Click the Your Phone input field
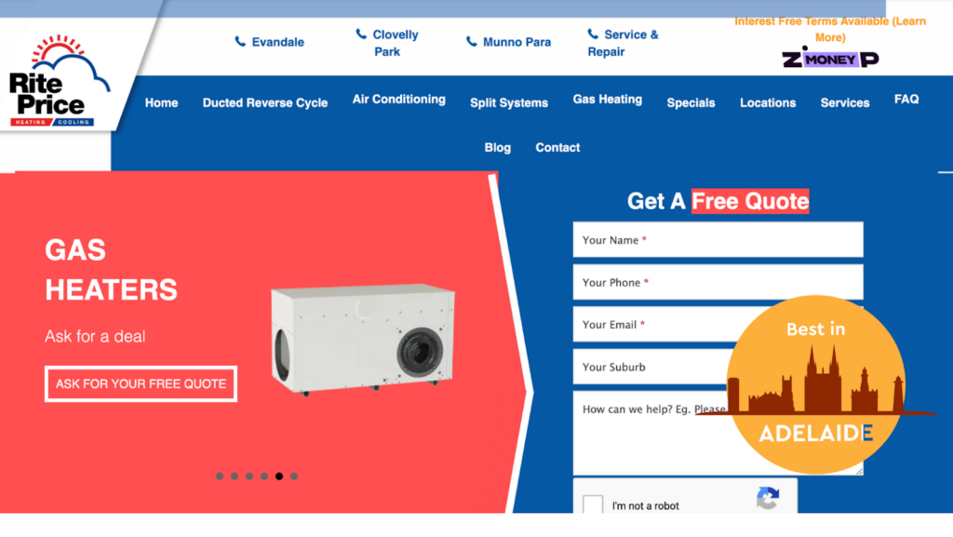Viewport: 953px width, 537px height. tap(718, 283)
